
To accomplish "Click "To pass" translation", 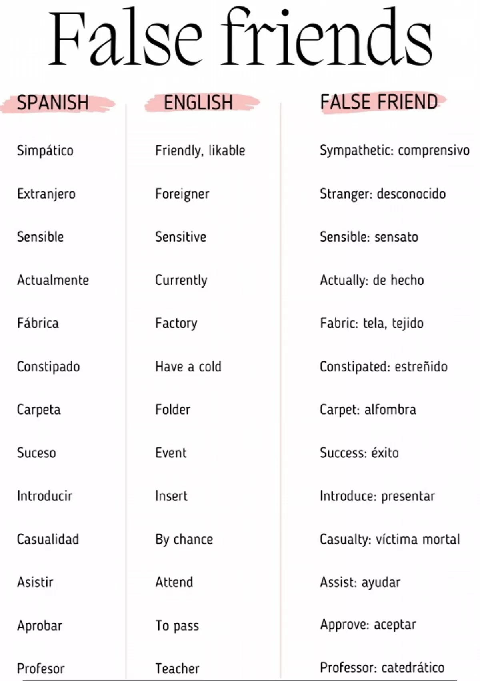I will click(x=177, y=625).
